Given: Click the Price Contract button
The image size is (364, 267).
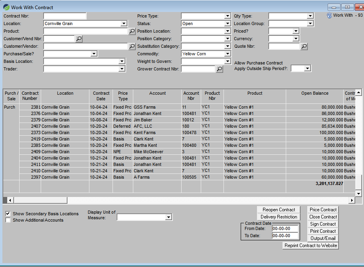Looking at the screenshot, I should pyautogui.click(x=323, y=210).
